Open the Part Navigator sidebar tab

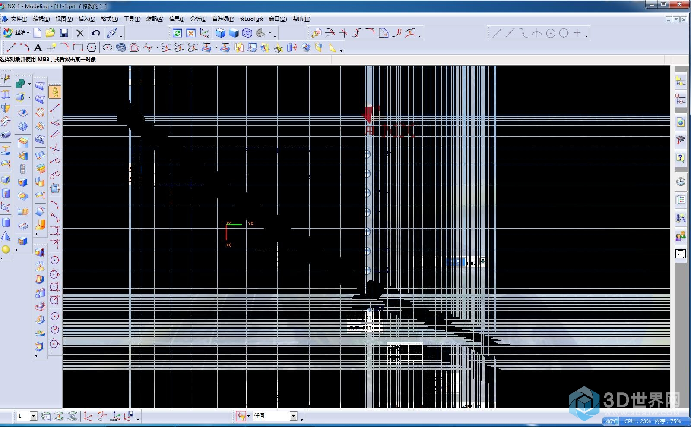tap(681, 100)
